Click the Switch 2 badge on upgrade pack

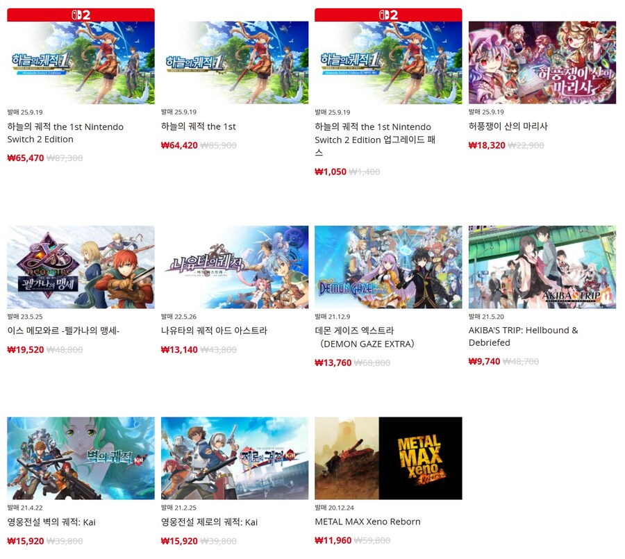(388, 15)
